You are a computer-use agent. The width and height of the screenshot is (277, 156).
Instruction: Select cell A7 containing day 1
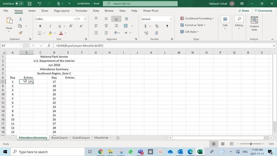pos(13,82)
